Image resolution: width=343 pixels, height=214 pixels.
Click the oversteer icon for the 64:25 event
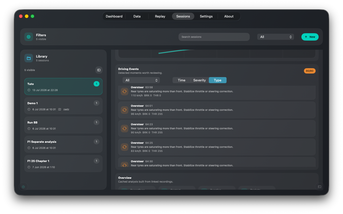click(125, 147)
